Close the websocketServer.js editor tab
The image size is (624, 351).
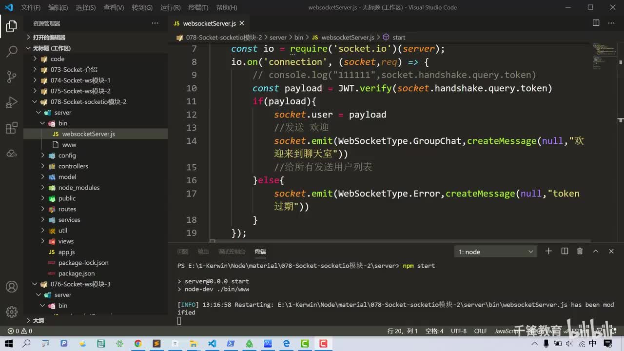point(242,23)
